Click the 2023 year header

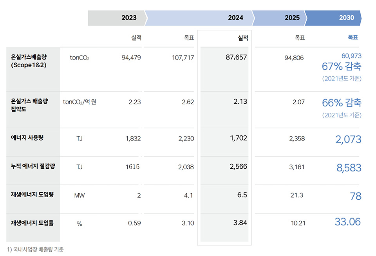tap(129, 18)
